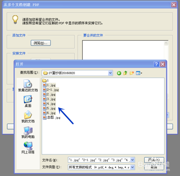
Task: Go to Desktop (桌面) location
Action: pyautogui.click(x=28, y=101)
